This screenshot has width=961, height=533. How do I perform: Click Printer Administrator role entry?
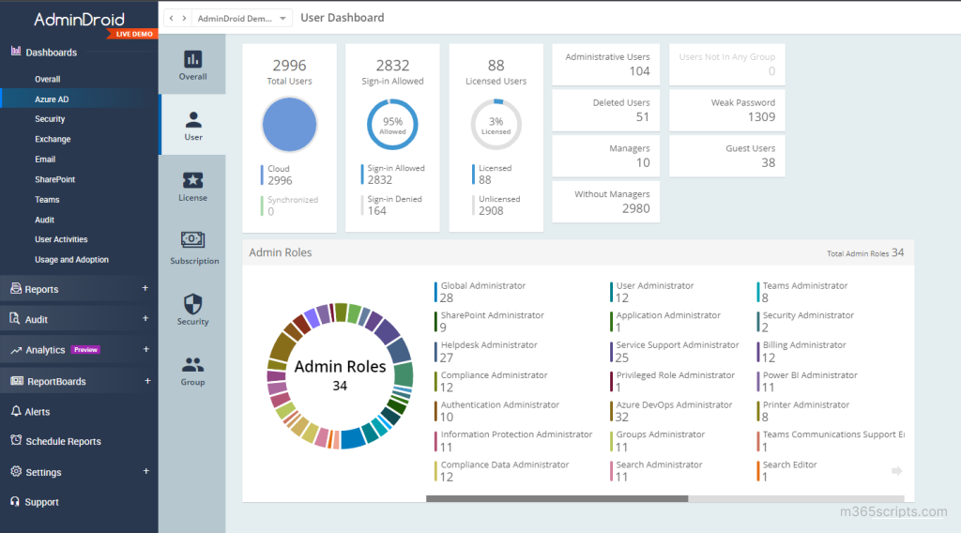[x=804, y=411]
